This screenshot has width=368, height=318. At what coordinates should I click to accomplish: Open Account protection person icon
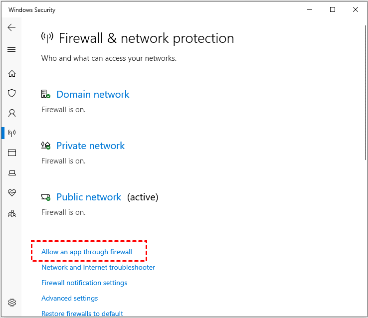click(12, 113)
